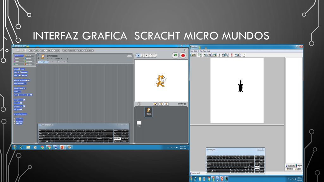The image size is (324, 182).
Task: Select the Control blocks category
Action: coord(29,56)
